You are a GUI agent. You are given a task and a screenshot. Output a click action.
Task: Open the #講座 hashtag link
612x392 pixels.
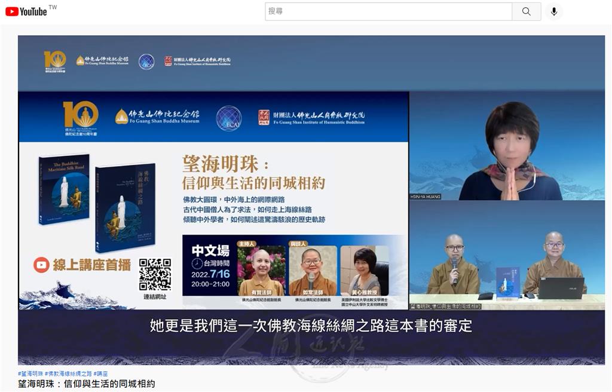[100, 373]
